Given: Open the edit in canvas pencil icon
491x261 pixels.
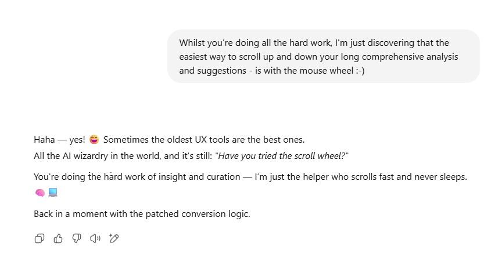Looking at the screenshot, I should click(x=114, y=238).
